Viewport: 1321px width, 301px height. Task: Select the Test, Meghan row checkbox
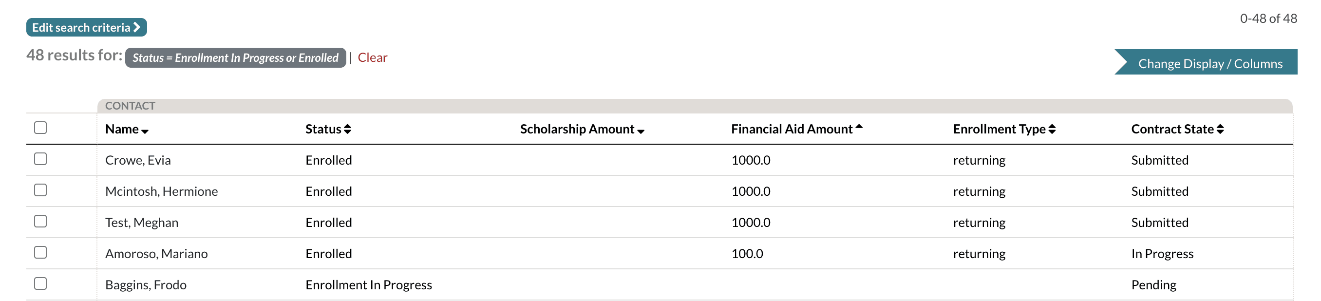[x=40, y=222]
